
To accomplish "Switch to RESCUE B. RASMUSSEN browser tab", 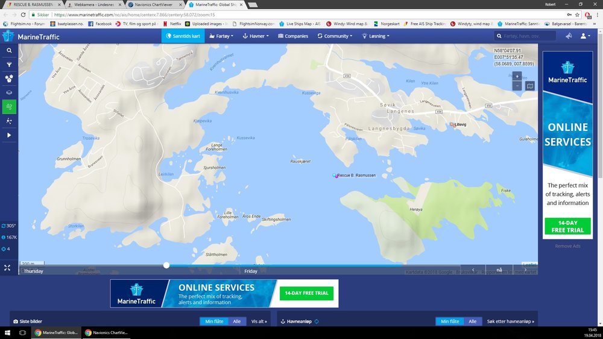I will pyautogui.click(x=33, y=5).
